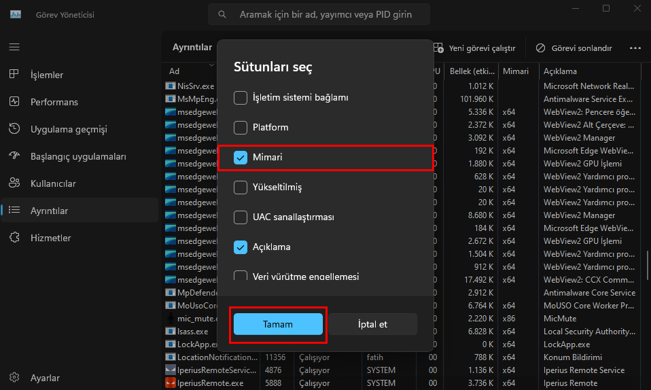Click the process list vertical scrollbar

tap(648, 264)
